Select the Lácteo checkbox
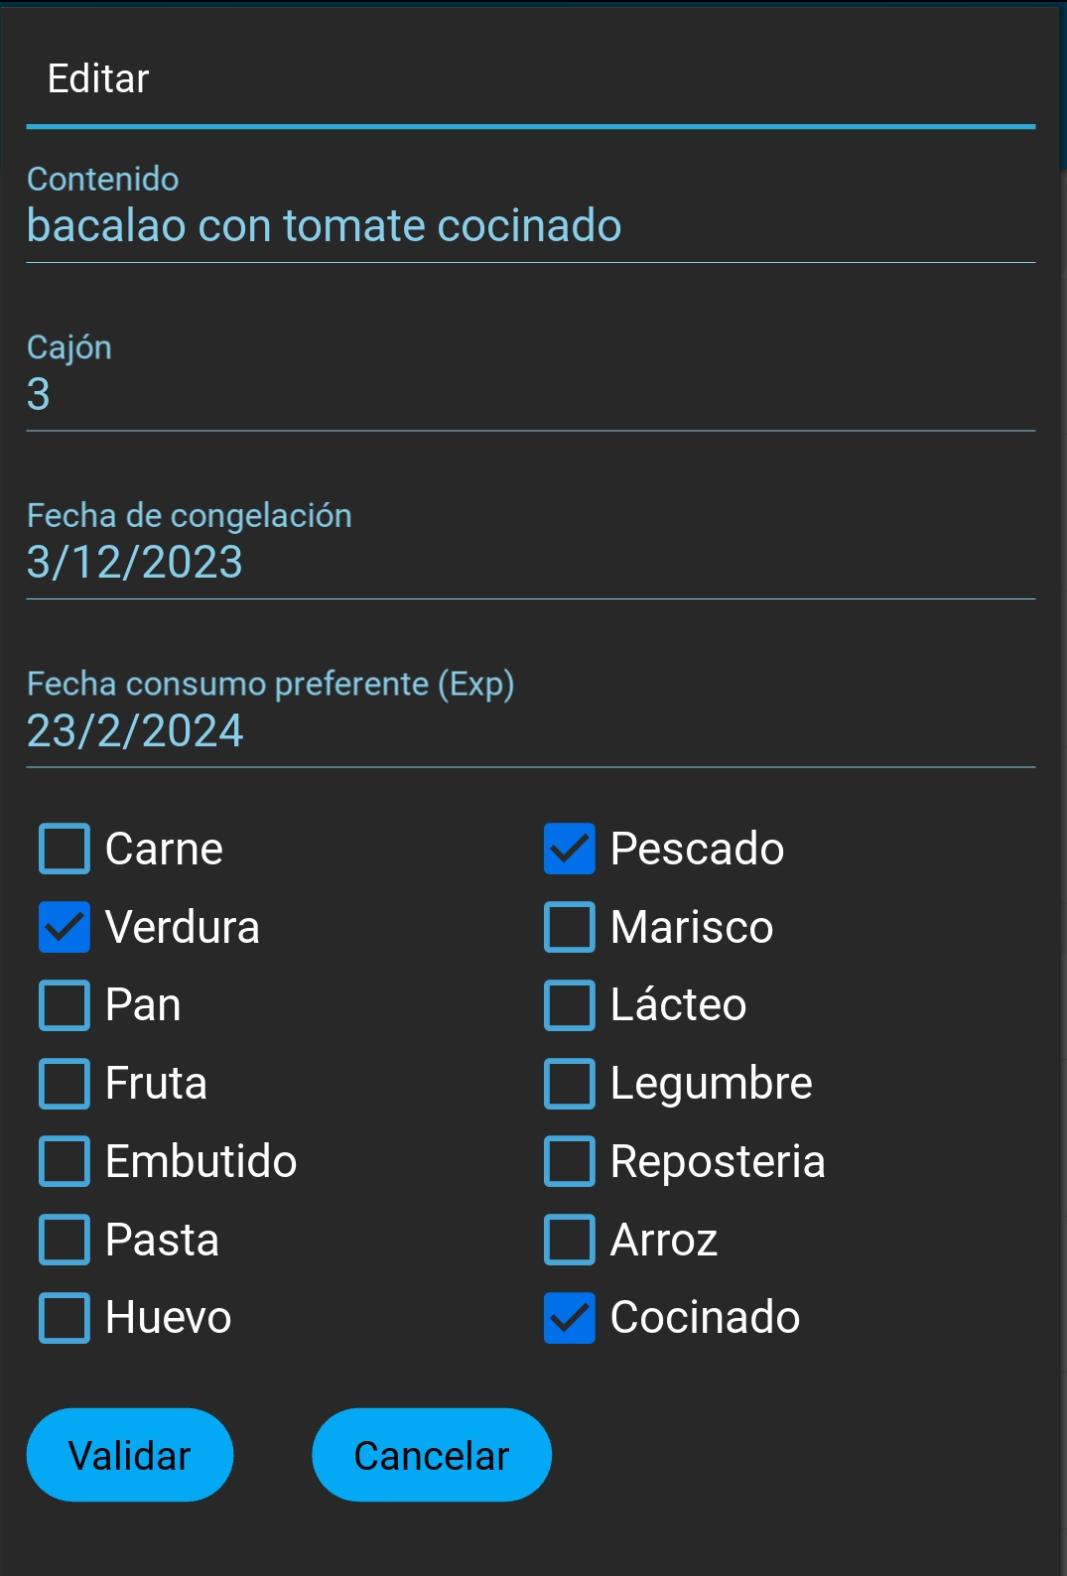This screenshot has height=1576, width=1067. click(x=570, y=1004)
